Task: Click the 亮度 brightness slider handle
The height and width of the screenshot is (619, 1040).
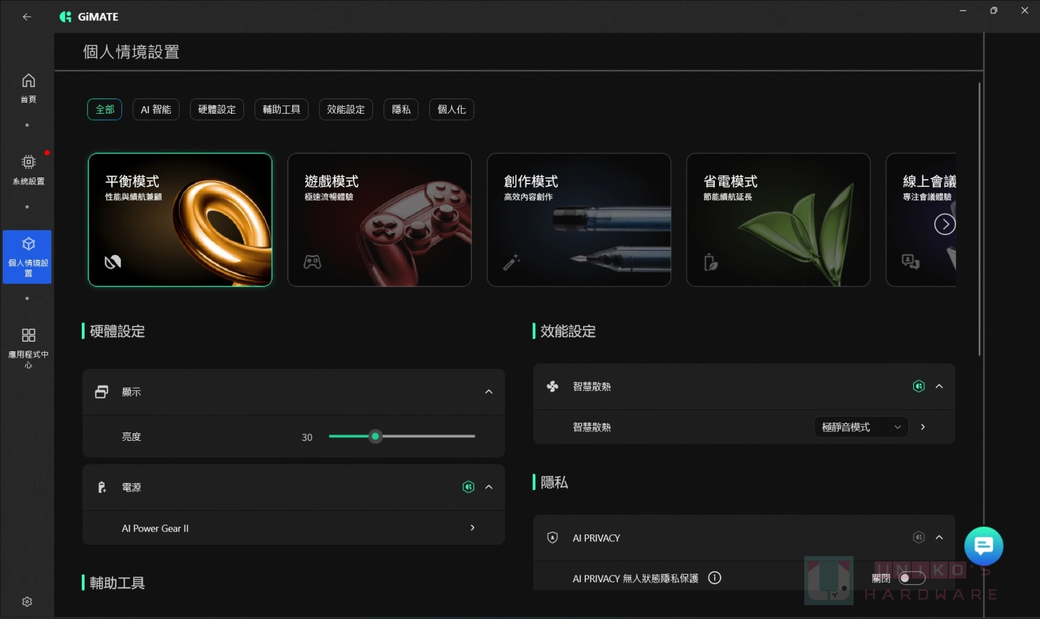Action: tap(375, 436)
